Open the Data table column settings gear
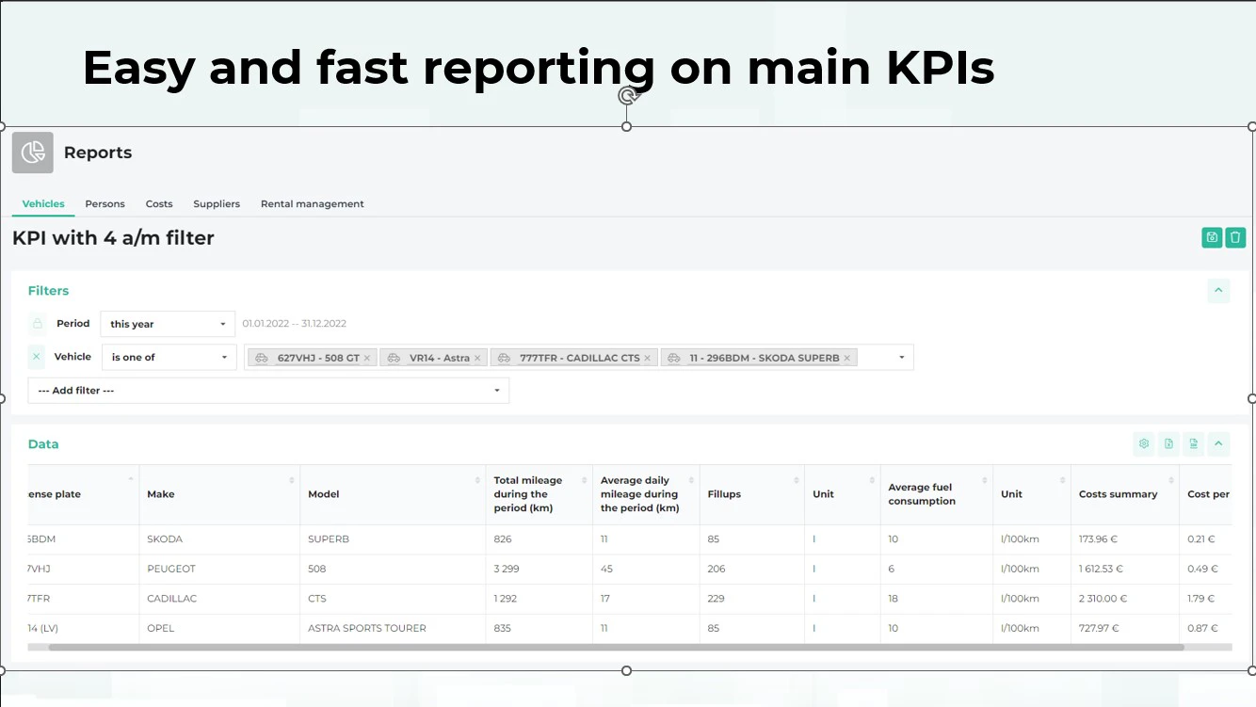This screenshot has width=1256, height=707. pyautogui.click(x=1144, y=443)
